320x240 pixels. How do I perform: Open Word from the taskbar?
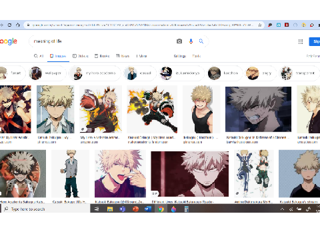click(x=148, y=209)
